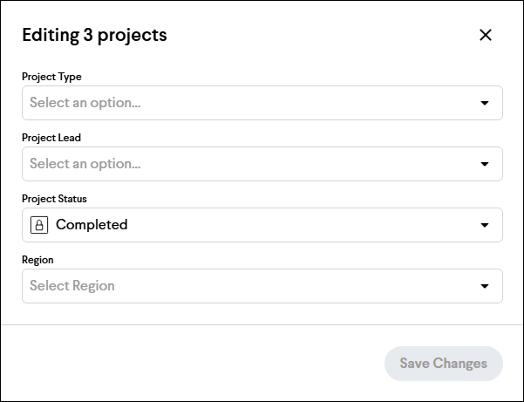Click the Project Lead field label

51,138
